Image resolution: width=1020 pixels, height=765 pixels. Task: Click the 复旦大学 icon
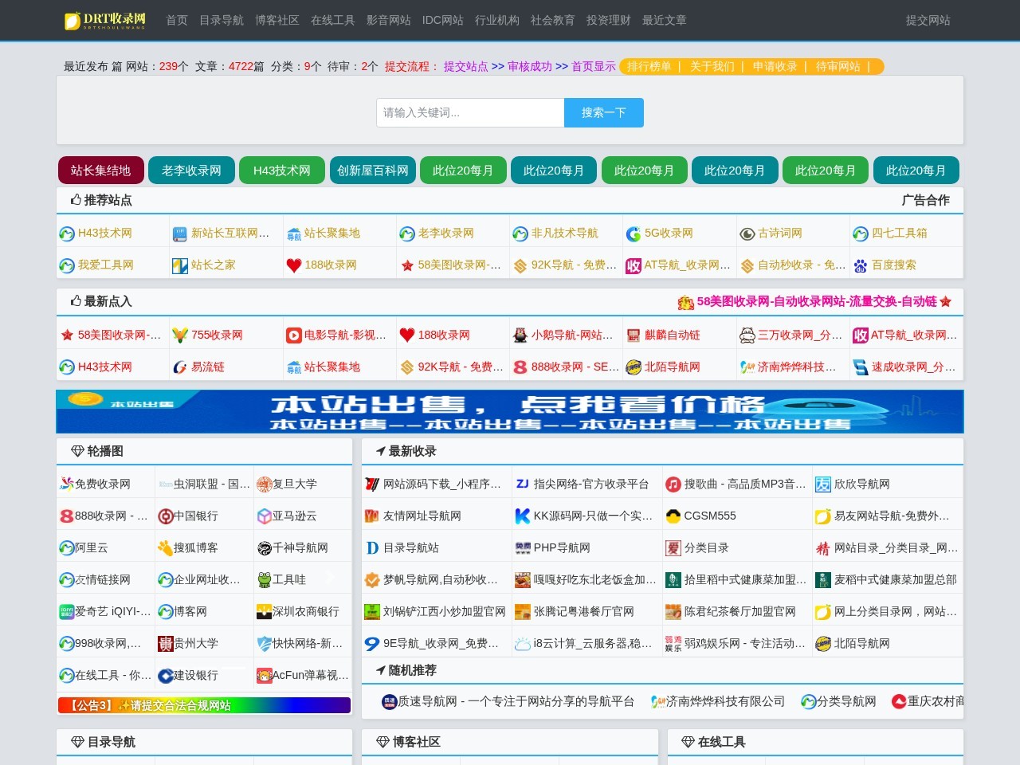coord(264,484)
